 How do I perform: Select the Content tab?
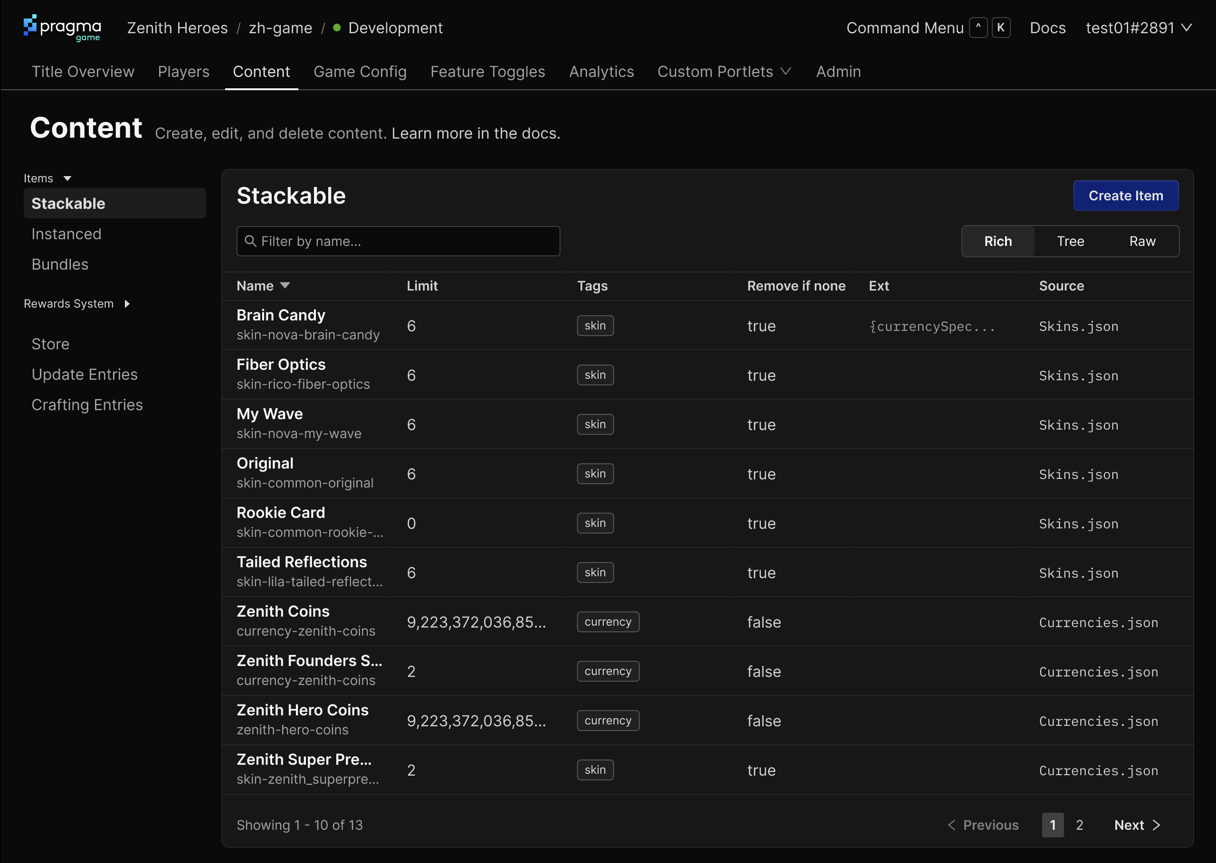(x=261, y=72)
